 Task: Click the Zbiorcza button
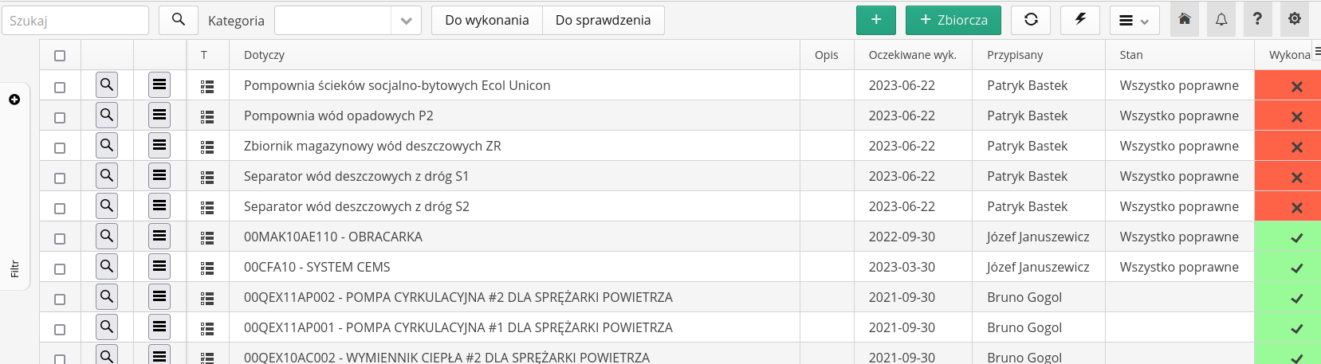pyautogui.click(x=953, y=21)
